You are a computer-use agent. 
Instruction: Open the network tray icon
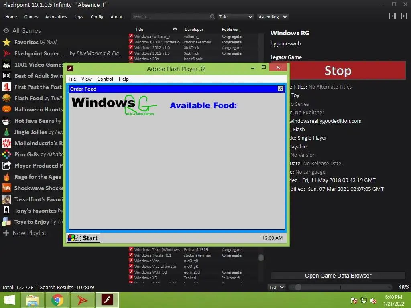pyautogui.click(x=364, y=300)
